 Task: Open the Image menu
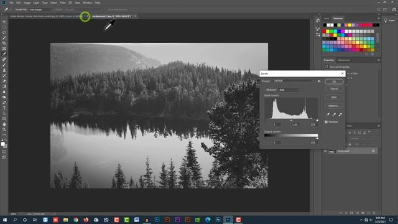click(27, 2)
